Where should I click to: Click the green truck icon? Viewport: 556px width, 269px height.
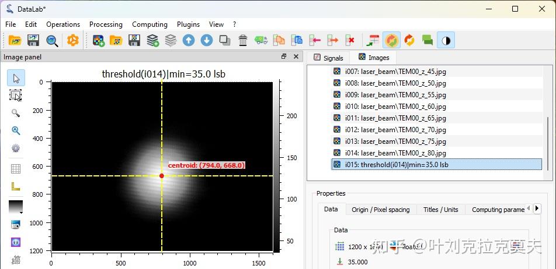pyautogui.click(x=261, y=40)
